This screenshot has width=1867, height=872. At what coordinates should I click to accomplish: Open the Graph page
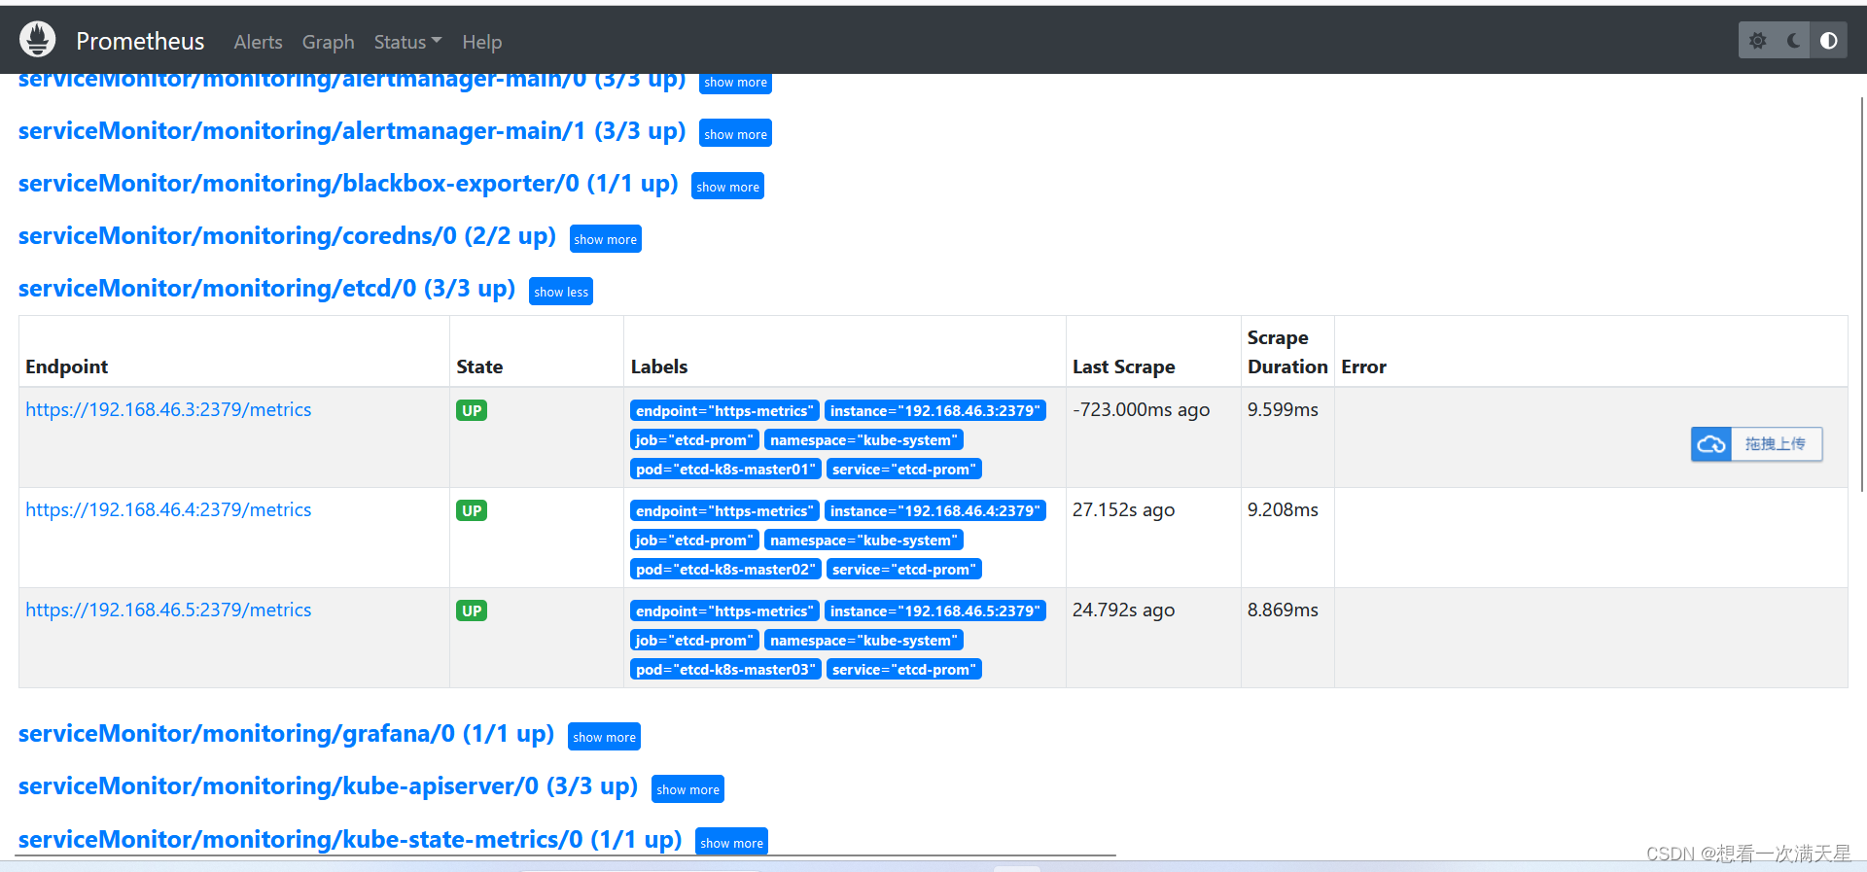click(x=328, y=42)
